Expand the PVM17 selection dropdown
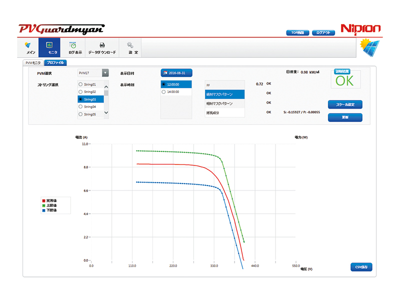This screenshot has width=400, height=300. pos(105,73)
